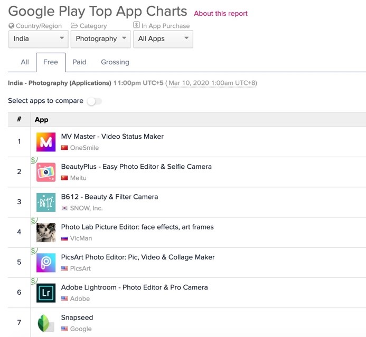Open the All Apps in-app purchase dropdown
This screenshot has height=337, width=366.
(x=163, y=39)
